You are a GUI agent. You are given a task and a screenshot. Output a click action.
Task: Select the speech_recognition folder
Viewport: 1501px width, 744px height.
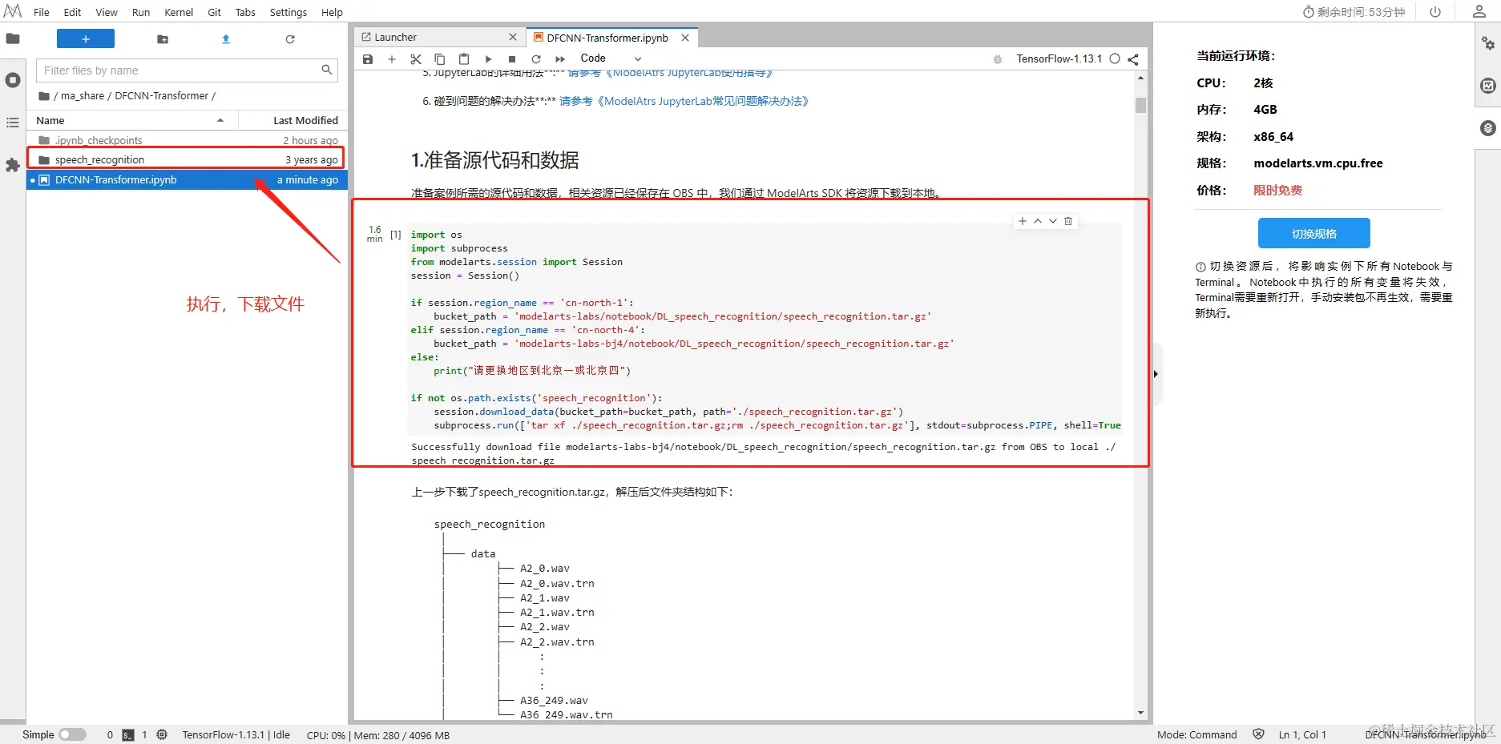coord(187,159)
